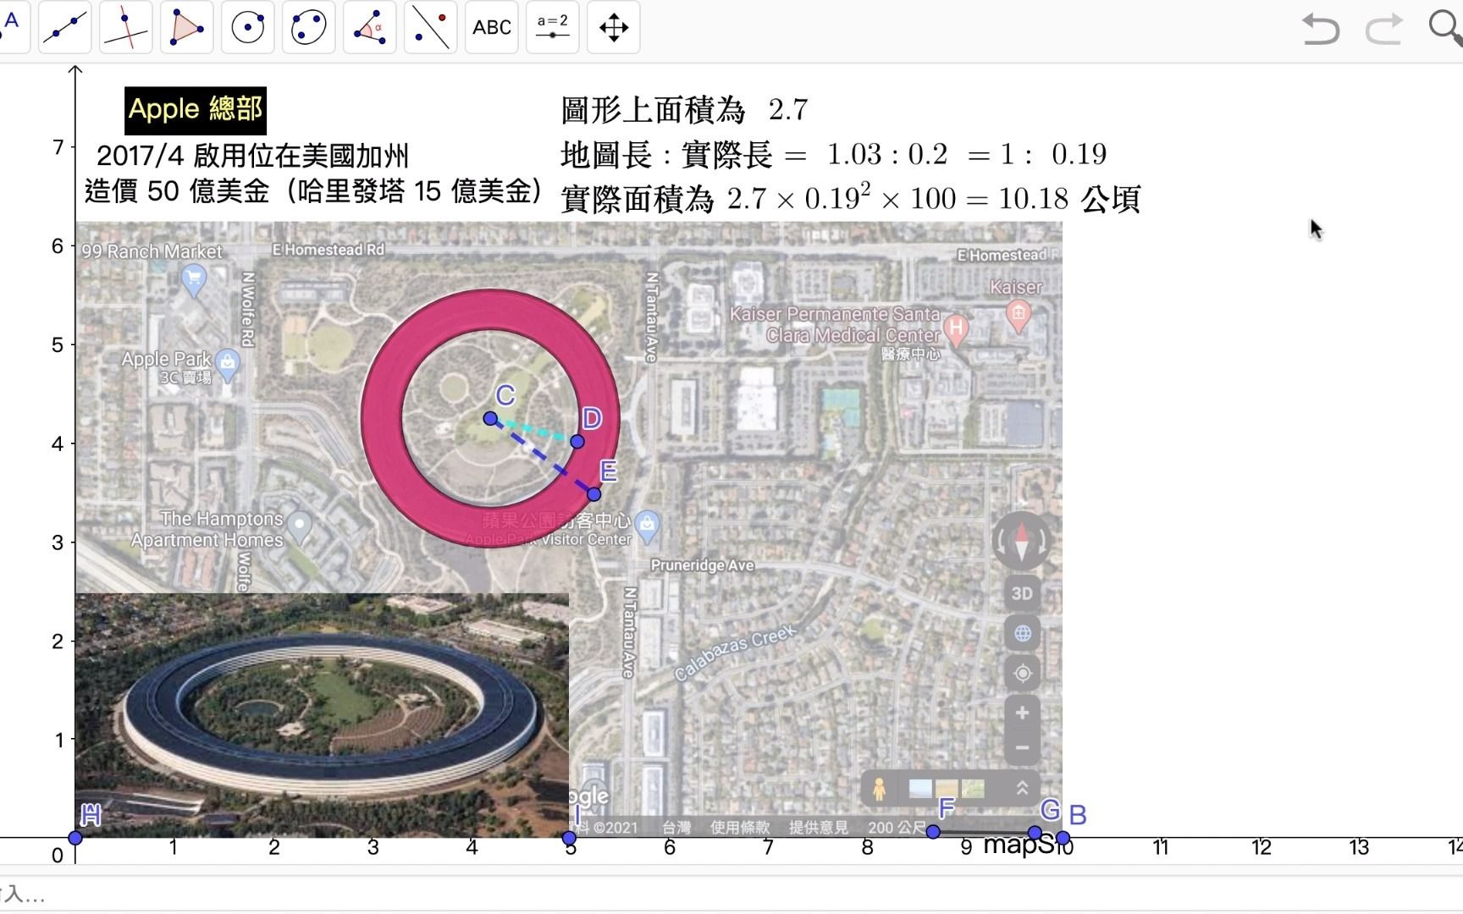Select the ABC Text tool
The width and height of the screenshot is (1463, 914).
coord(491,27)
